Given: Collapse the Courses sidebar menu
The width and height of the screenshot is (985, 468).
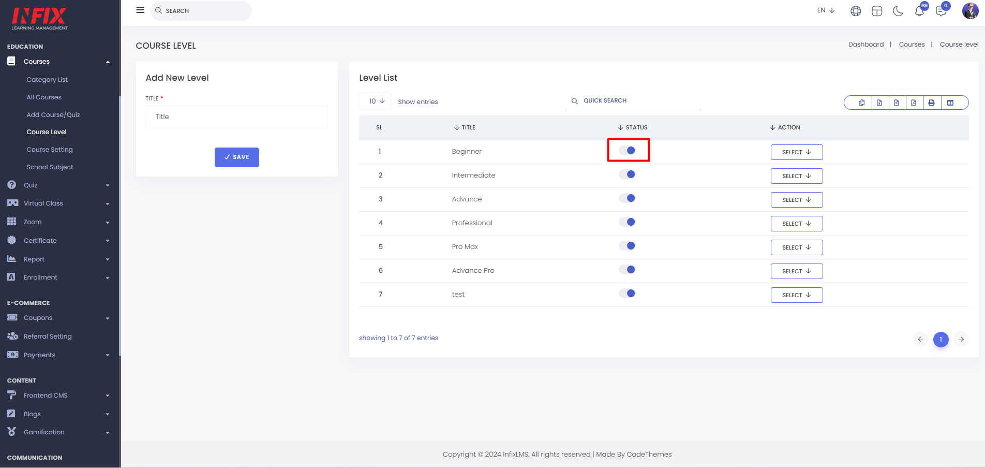Looking at the screenshot, I should pyautogui.click(x=59, y=62).
